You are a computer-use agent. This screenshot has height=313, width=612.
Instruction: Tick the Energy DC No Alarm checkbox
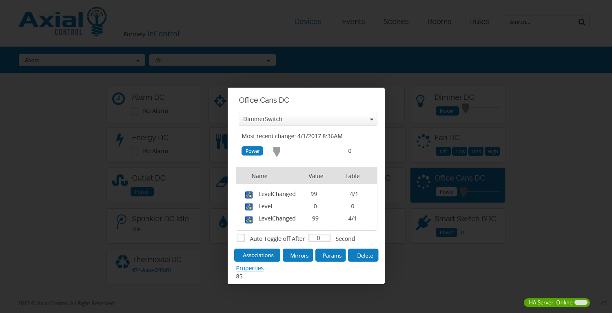pos(135,151)
